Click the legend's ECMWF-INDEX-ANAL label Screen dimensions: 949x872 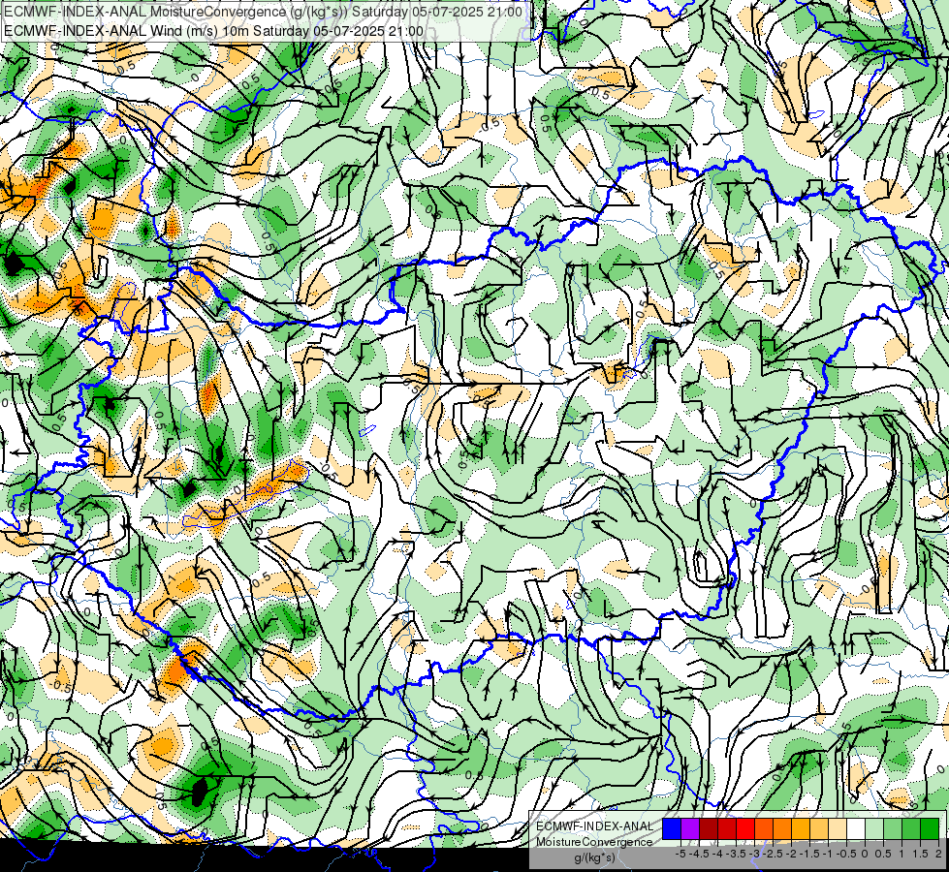[x=595, y=826]
